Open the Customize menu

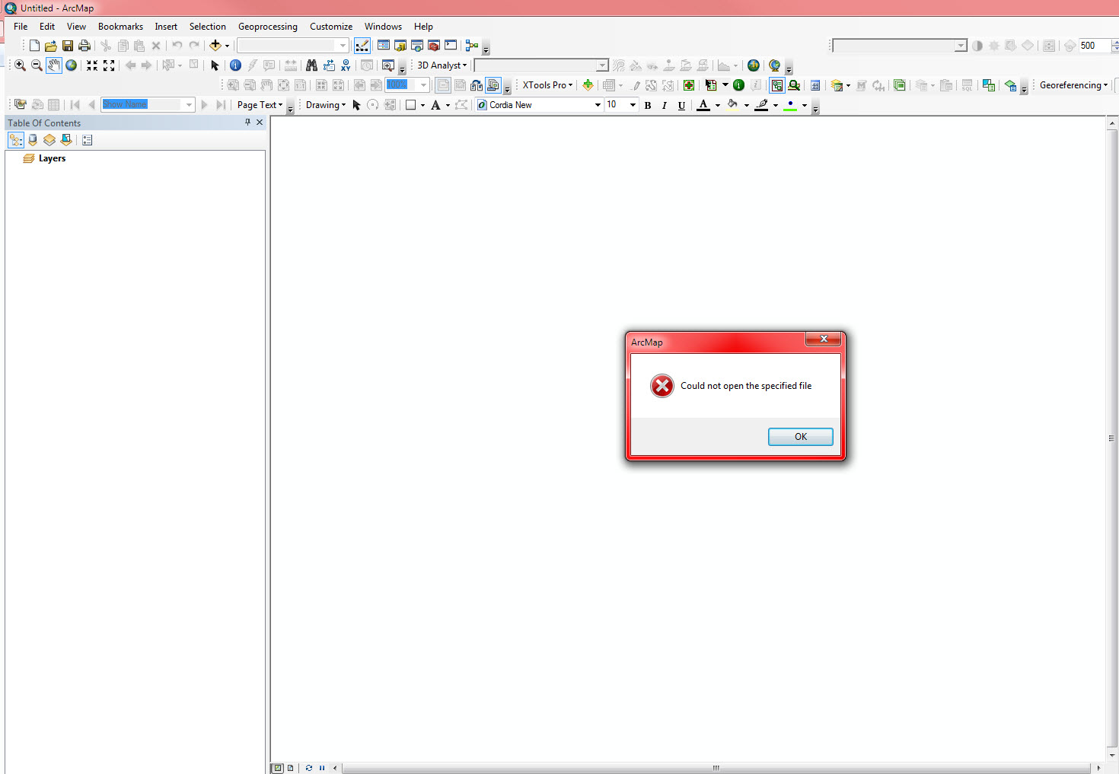tap(331, 27)
